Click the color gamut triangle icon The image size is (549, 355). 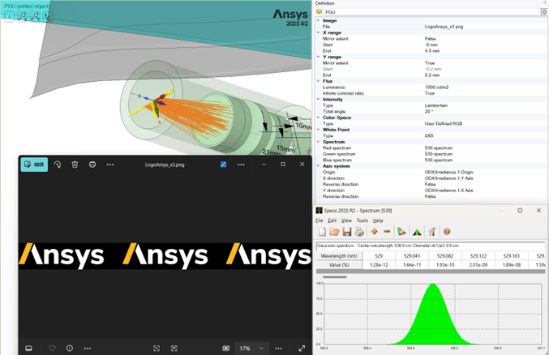tap(401, 232)
